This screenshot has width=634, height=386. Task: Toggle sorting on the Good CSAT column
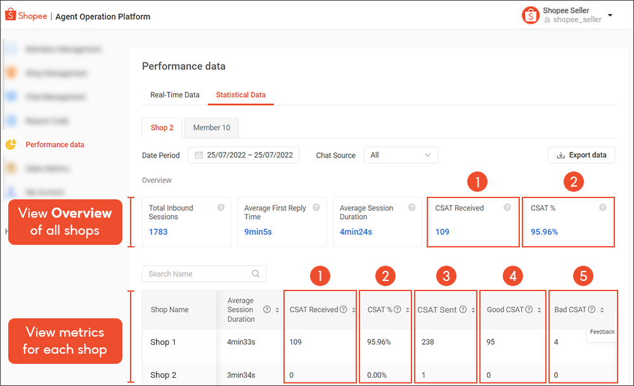pyautogui.click(x=539, y=309)
